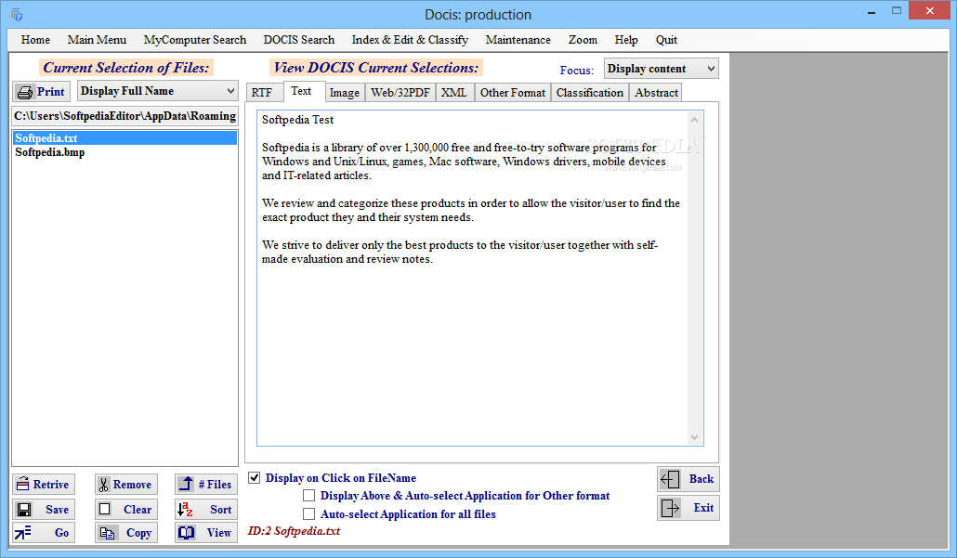The image size is (957, 558).
Task: Switch to the XML tab
Action: click(453, 93)
